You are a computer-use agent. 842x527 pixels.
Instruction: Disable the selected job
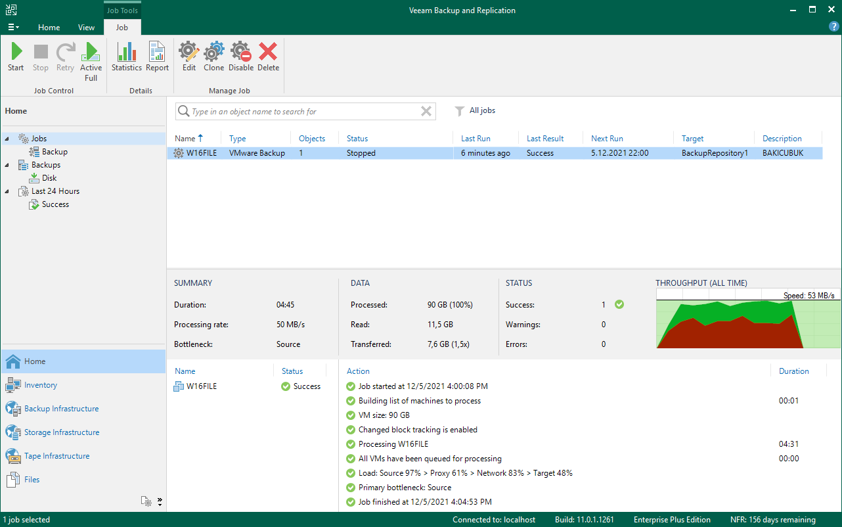[x=241, y=57]
